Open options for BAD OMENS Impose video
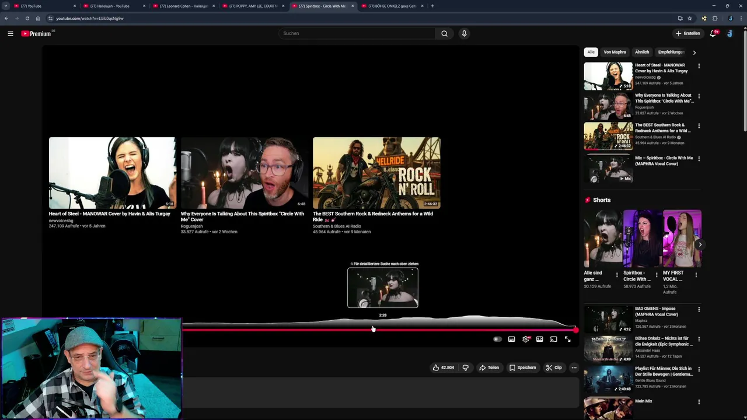The height and width of the screenshot is (420, 747). [x=699, y=309]
